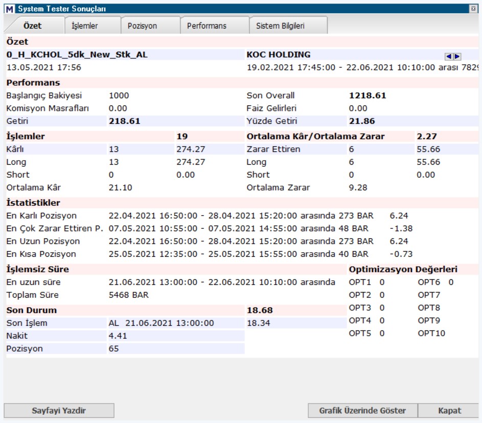The image size is (482, 423).
Task: Click Toplam Süre value 5468 BAR
Action: (x=128, y=295)
